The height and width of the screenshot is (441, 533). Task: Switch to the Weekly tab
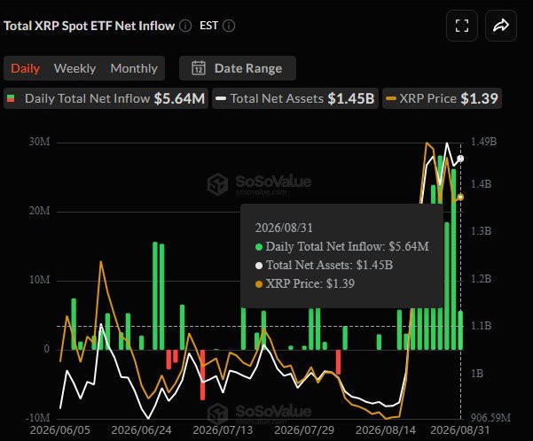[x=74, y=68]
